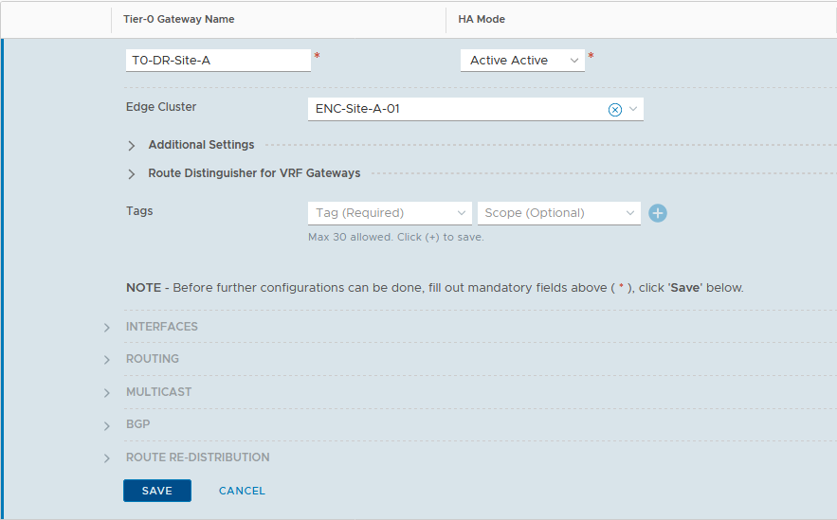The image size is (837, 520).
Task: Expand Route Distinguisher for VRF Gateways
Action: click(x=132, y=174)
